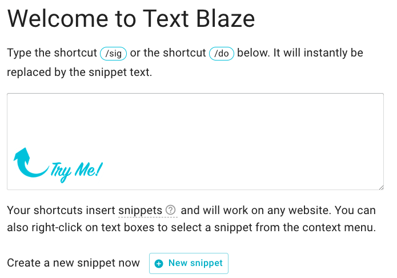Open the dotted-underlined snippets link
Screen dimensions: 397x278
141,210
